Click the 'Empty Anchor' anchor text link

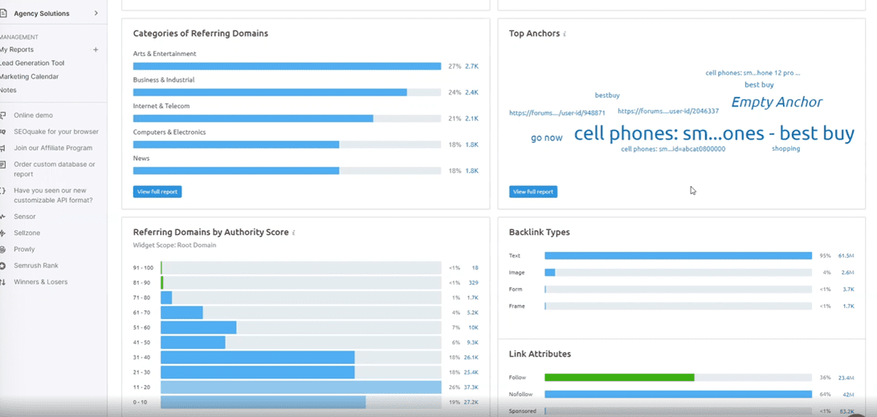coord(777,102)
